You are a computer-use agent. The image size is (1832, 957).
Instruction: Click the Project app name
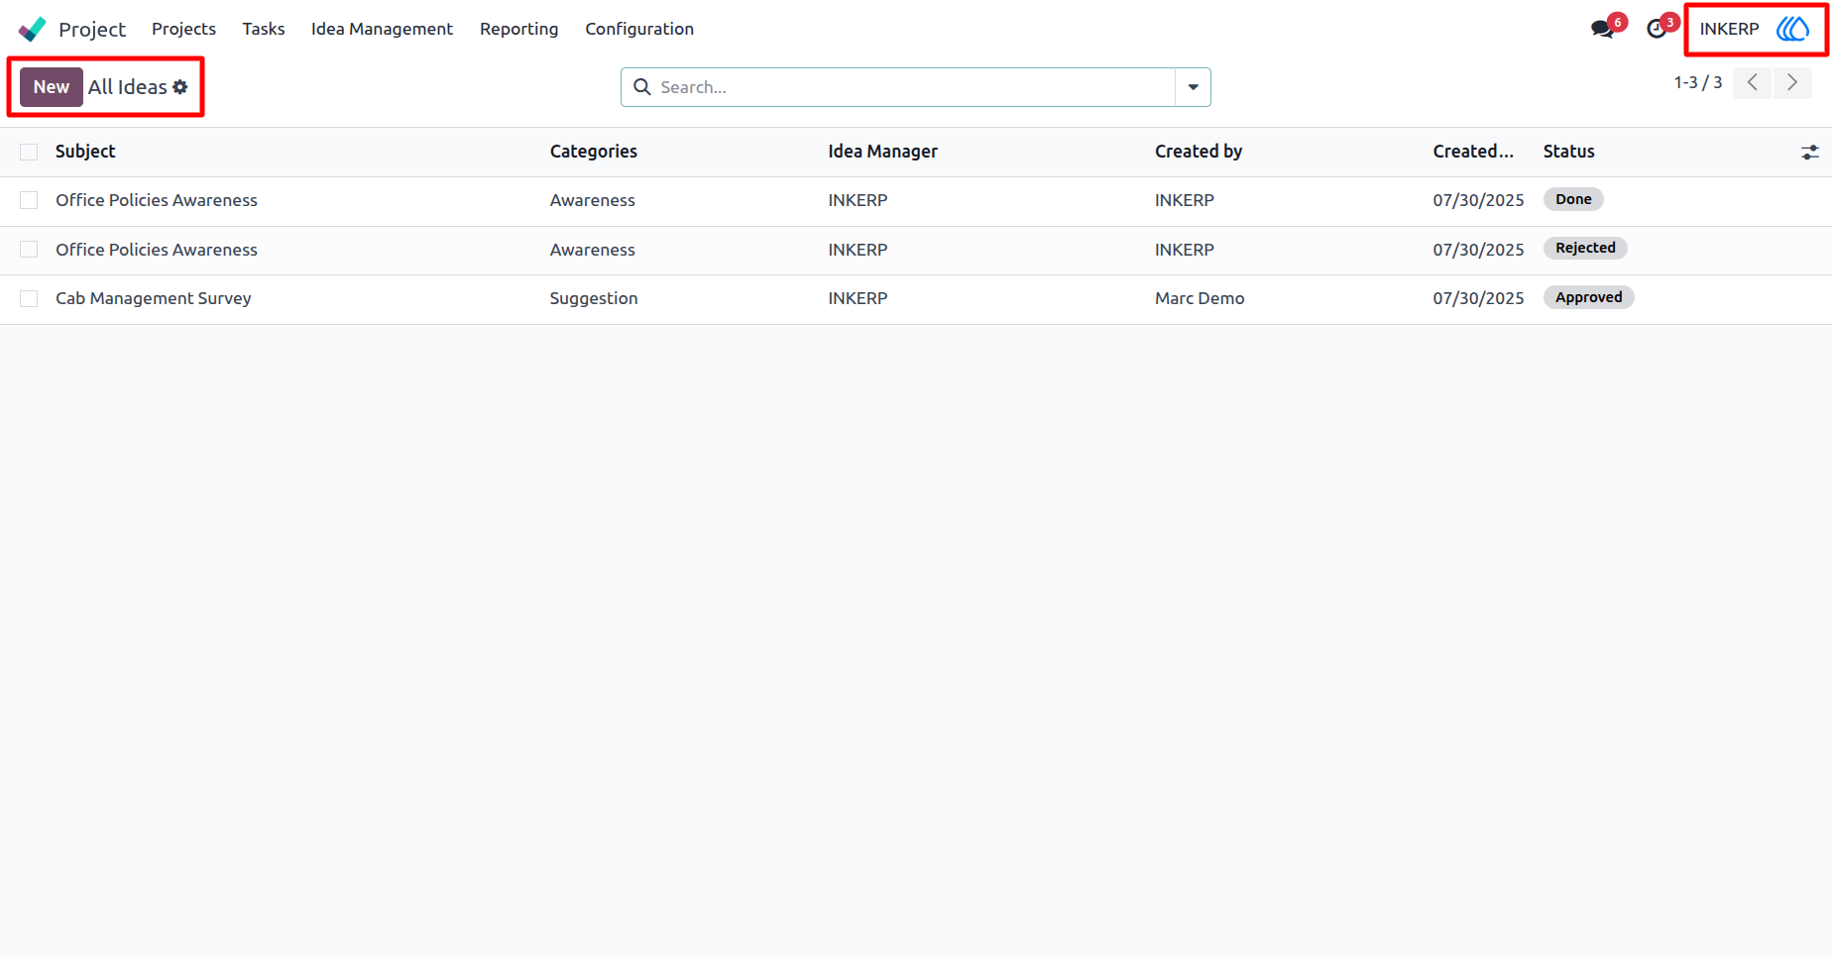(92, 30)
